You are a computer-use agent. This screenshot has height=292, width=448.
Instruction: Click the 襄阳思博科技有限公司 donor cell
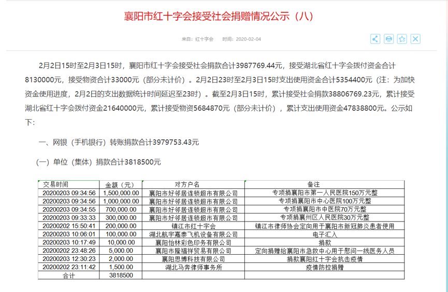tap(193, 259)
